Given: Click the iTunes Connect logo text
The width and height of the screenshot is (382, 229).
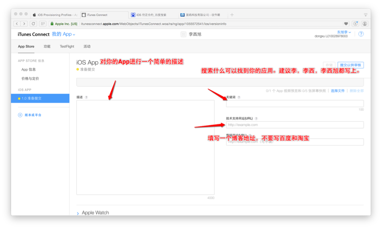Looking at the screenshot, I should coord(34,34).
